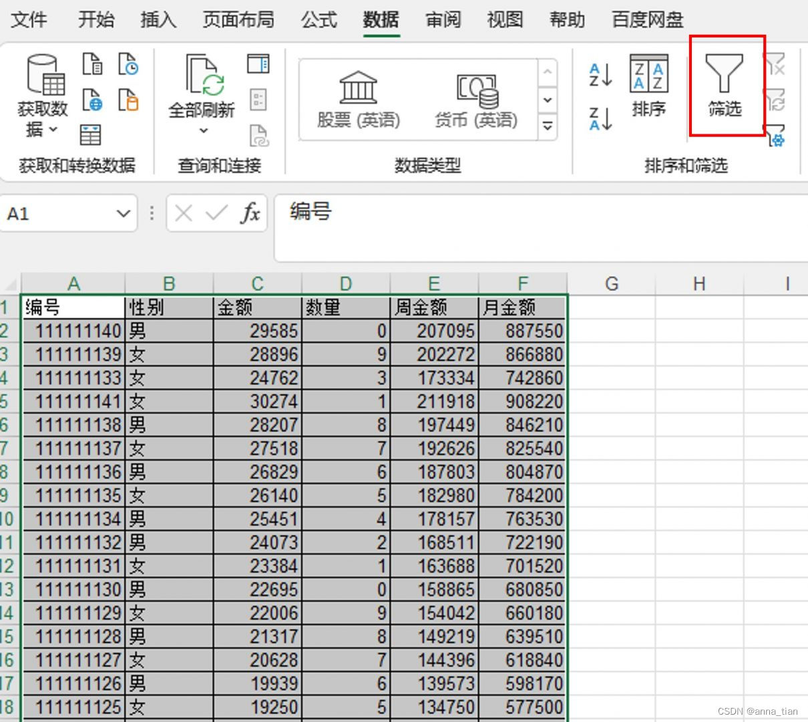The height and width of the screenshot is (722, 808).
Task: Click the From Text/CSV icon
Action: [x=92, y=65]
